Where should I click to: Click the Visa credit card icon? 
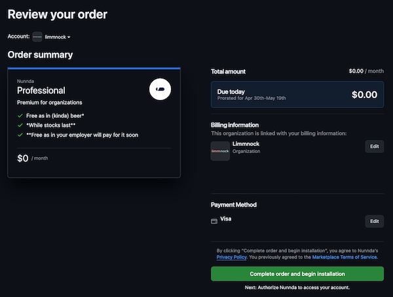(x=214, y=221)
